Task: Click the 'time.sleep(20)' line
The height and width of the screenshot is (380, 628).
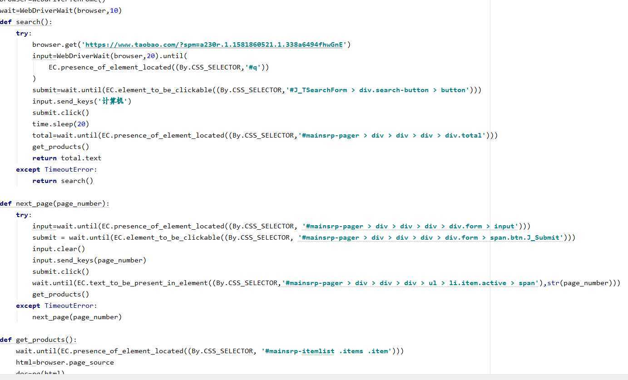Action: coord(60,124)
